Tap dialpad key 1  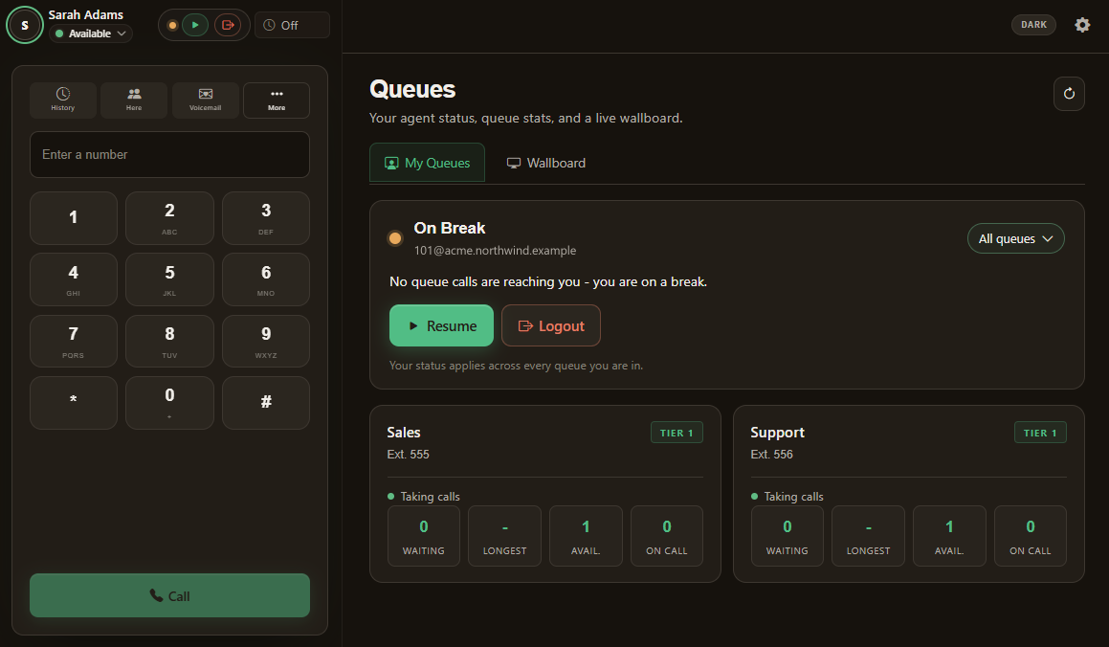tap(74, 218)
